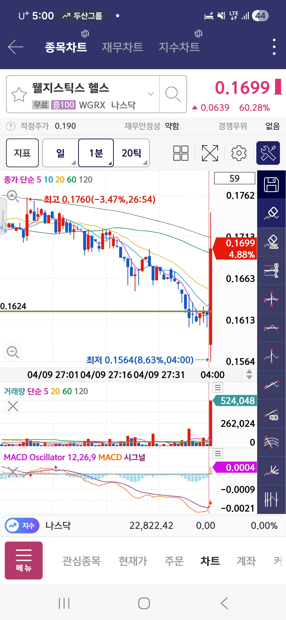The height and width of the screenshot is (620, 286).
Task: Zoom out the chart with the minus magnifier
Action: pyautogui.click(x=12, y=352)
